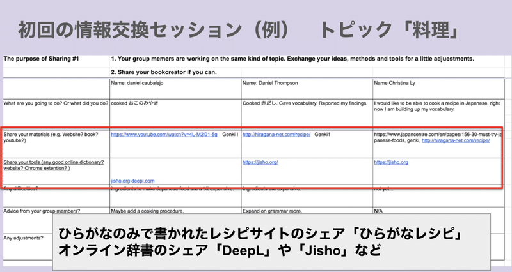Open hiragana-net.com/recipe link in Daniel Thompson column

pyautogui.click(x=276, y=135)
